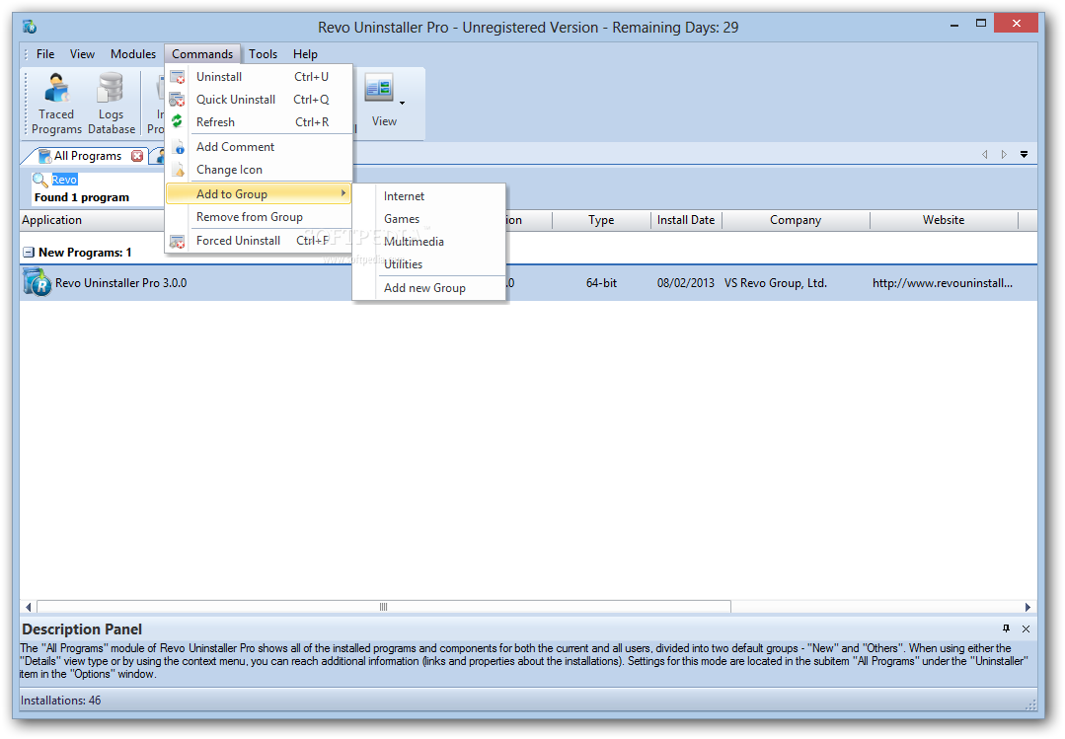Click the green Refresh icon
The image size is (1065, 739).
tap(178, 121)
